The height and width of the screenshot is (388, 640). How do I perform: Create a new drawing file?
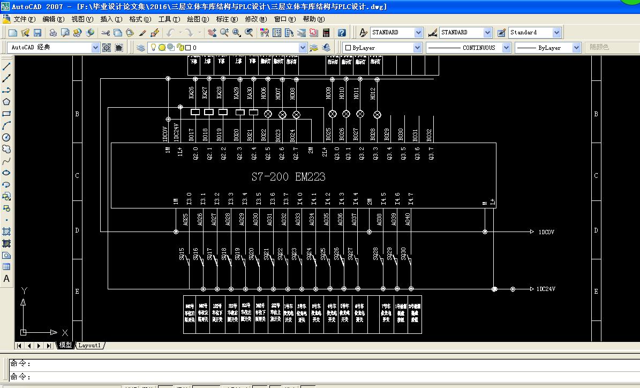point(13,33)
